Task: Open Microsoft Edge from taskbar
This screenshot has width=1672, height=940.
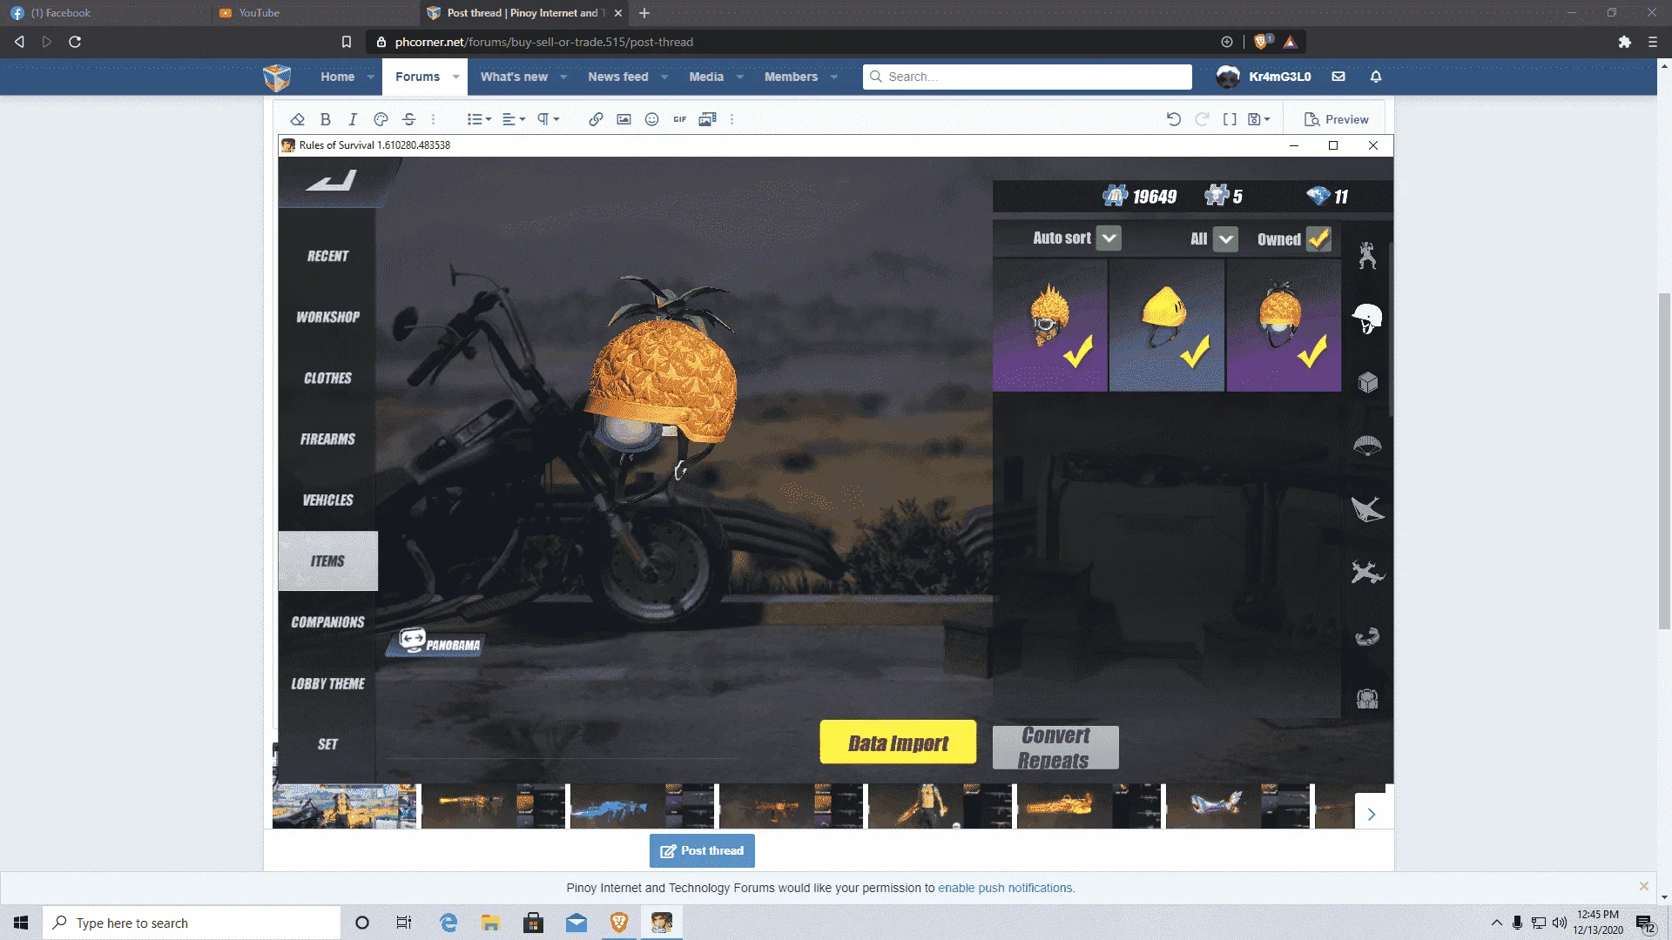Action: [448, 923]
